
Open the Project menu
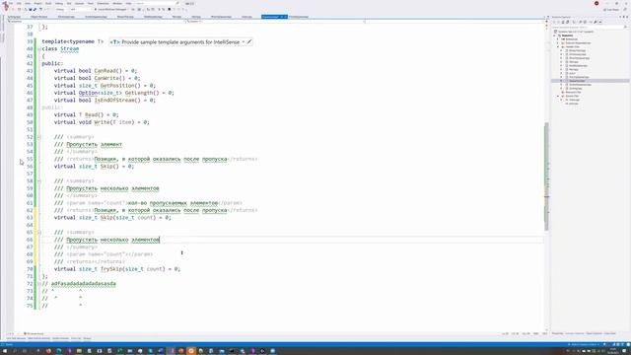[x=37, y=3]
